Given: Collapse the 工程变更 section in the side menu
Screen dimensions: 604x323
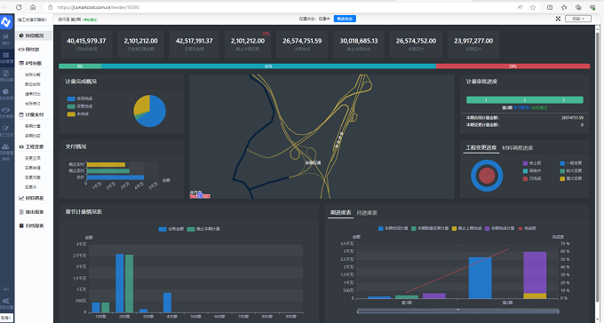Looking at the screenshot, I should point(34,147).
